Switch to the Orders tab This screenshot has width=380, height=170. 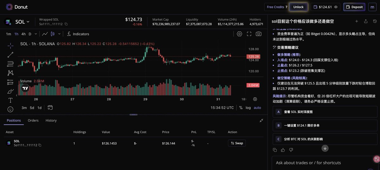[x=33, y=120]
